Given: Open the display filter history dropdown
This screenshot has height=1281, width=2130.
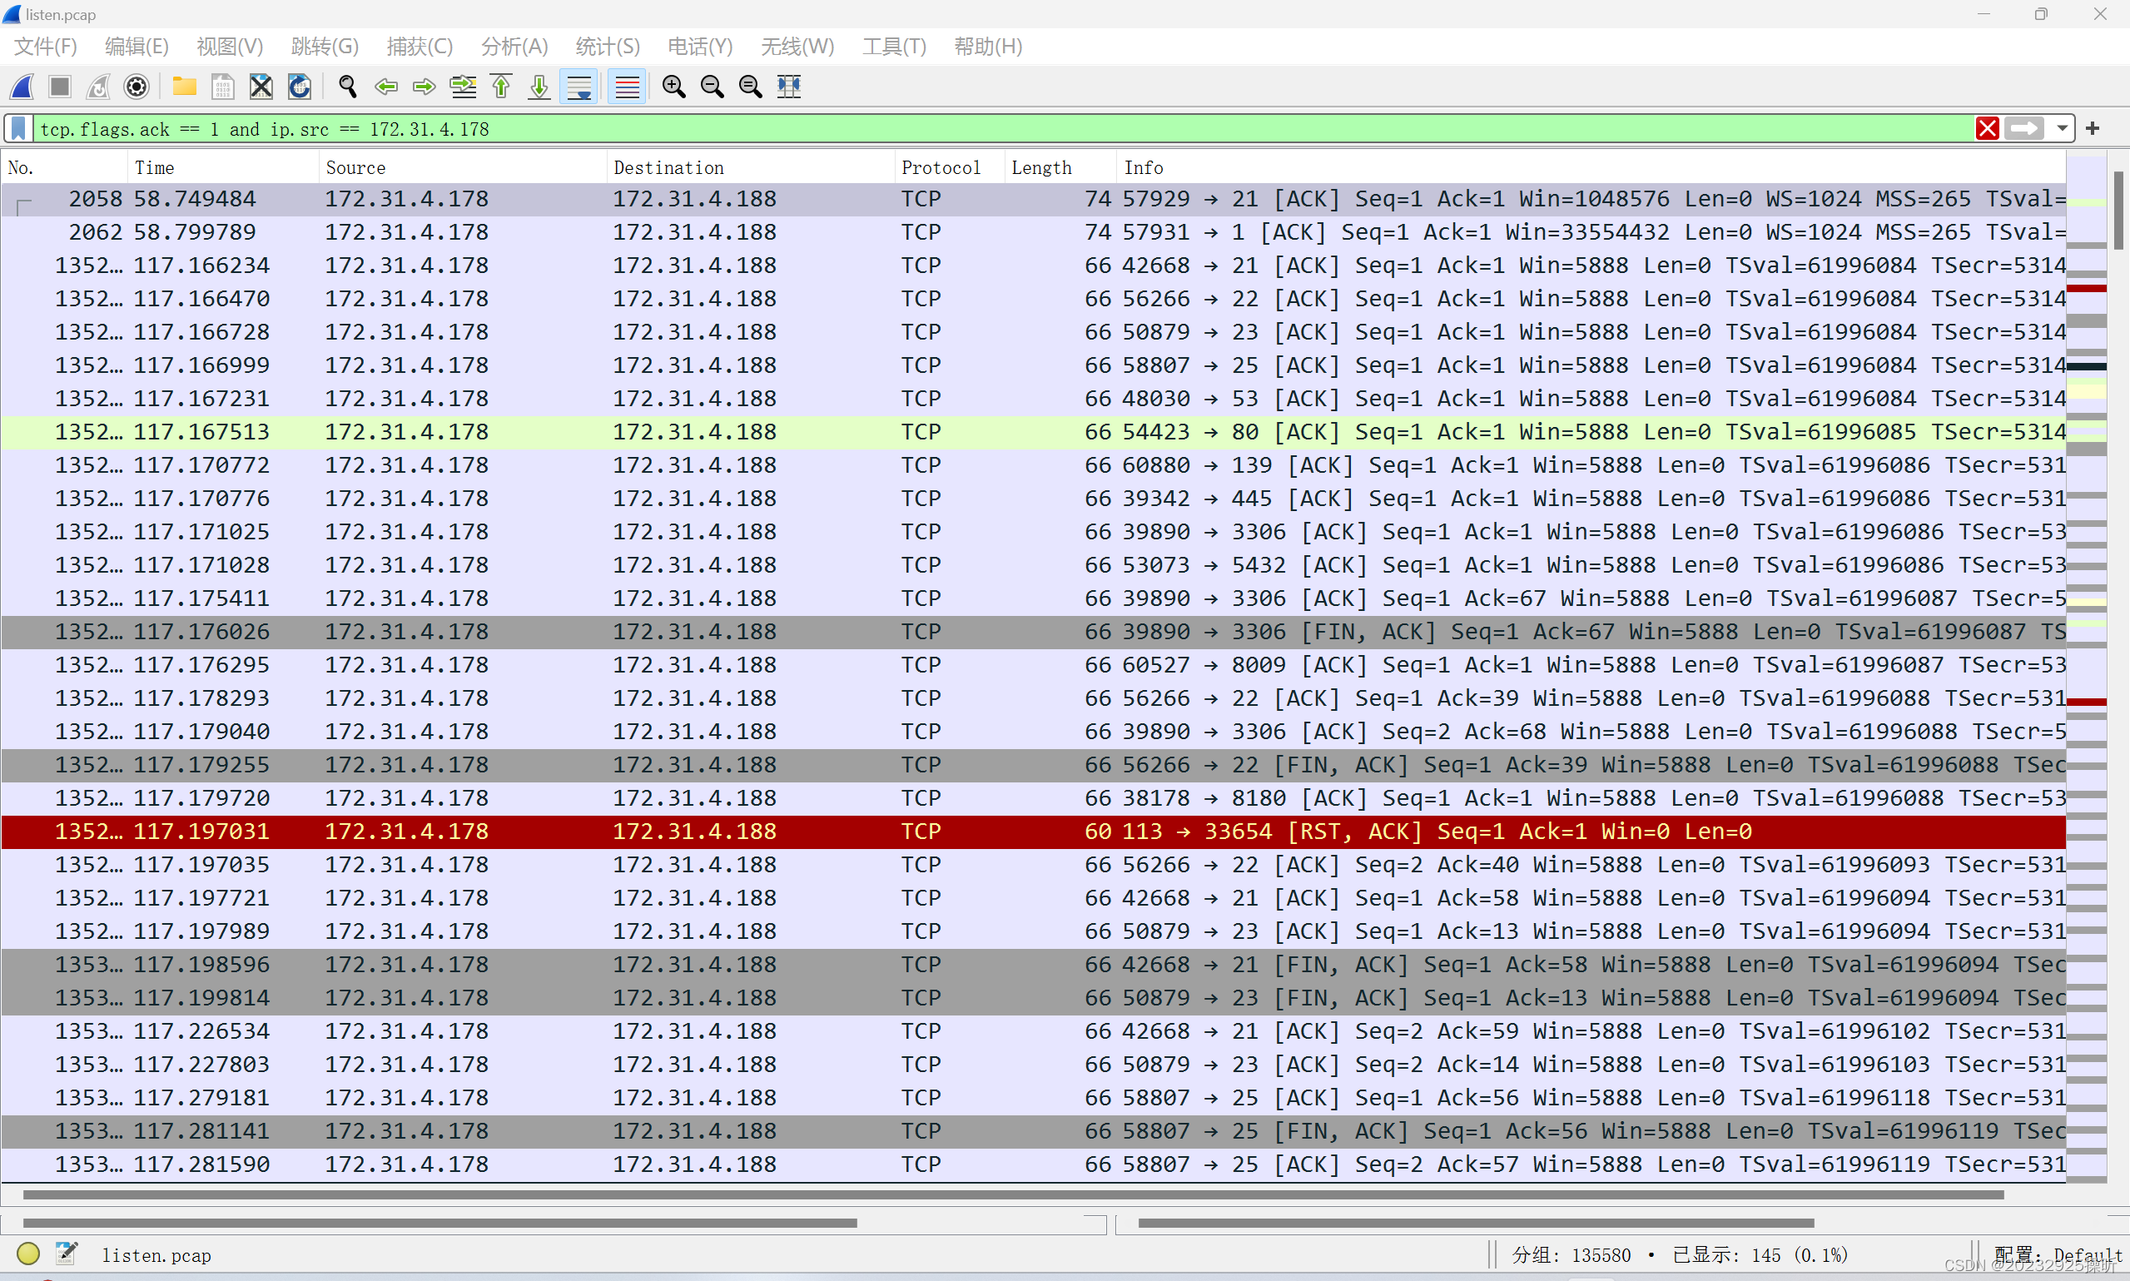Looking at the screenshot, I should [x=2063, y=129].
